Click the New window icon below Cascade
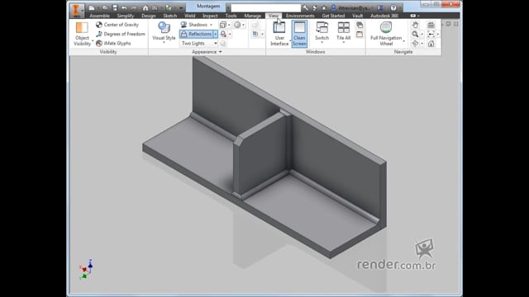Screen dimensions: 529x297 pyautogui.click(x=360, y=34)
